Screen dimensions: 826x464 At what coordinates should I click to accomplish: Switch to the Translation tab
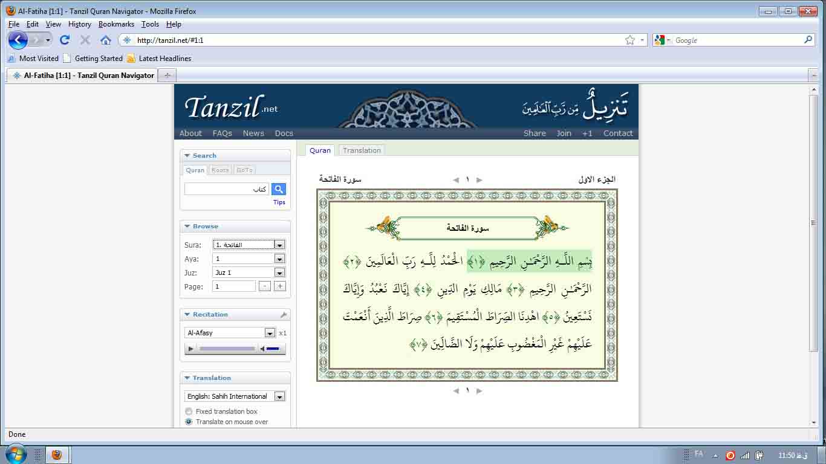tap(362, 150)
